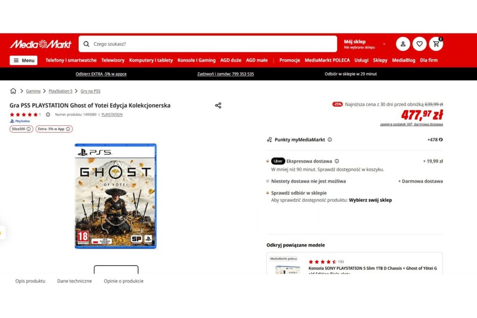Click the five-star product rating

coord(24,115)
